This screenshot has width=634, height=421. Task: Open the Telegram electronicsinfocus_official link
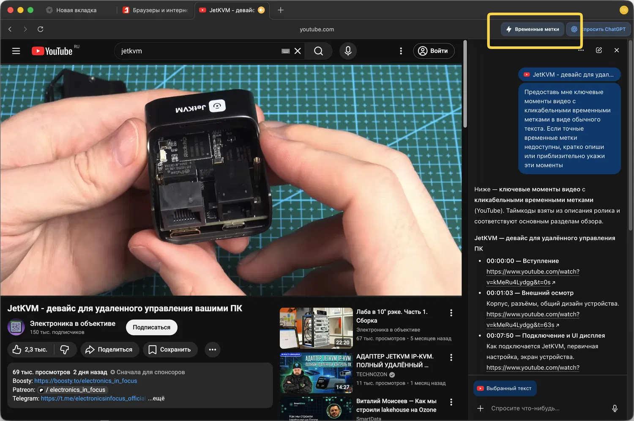click(x=93, y=399)
